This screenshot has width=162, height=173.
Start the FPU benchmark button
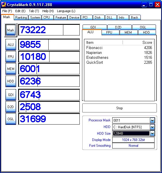pos(11,57)
